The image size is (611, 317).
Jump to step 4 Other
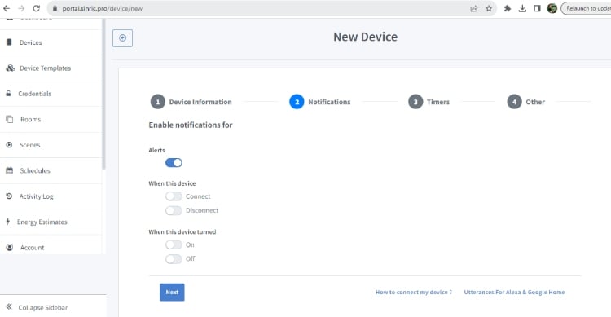pyautogui.click(x=526, y=102)
